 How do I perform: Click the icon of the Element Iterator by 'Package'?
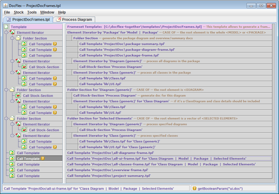coord(12,33)
